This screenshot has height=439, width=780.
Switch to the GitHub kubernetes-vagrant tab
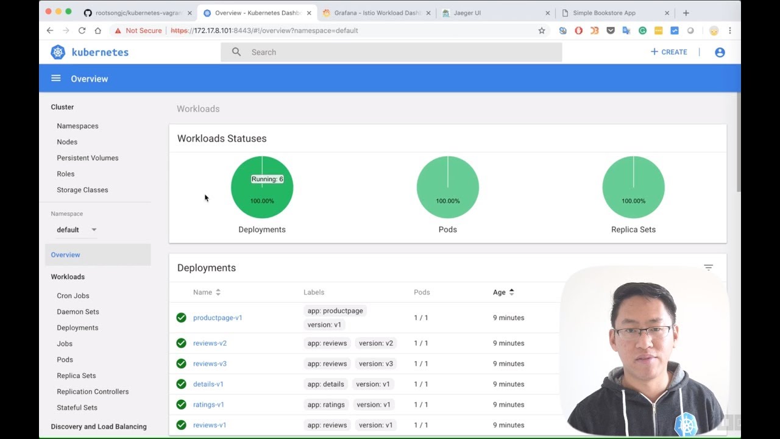[138, 13]
